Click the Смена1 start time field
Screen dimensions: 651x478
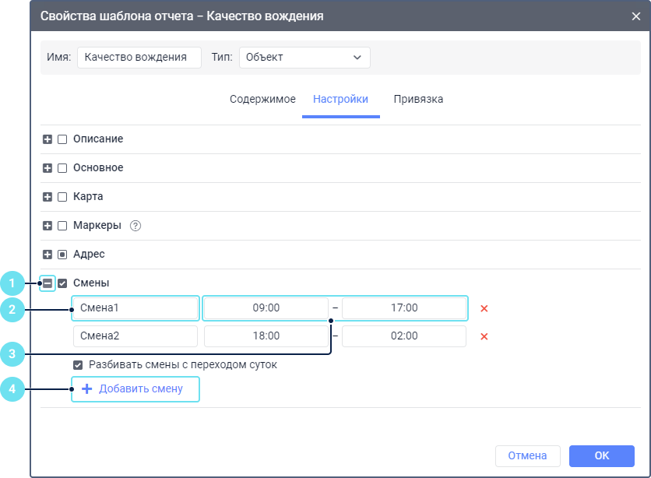[266, 308]
